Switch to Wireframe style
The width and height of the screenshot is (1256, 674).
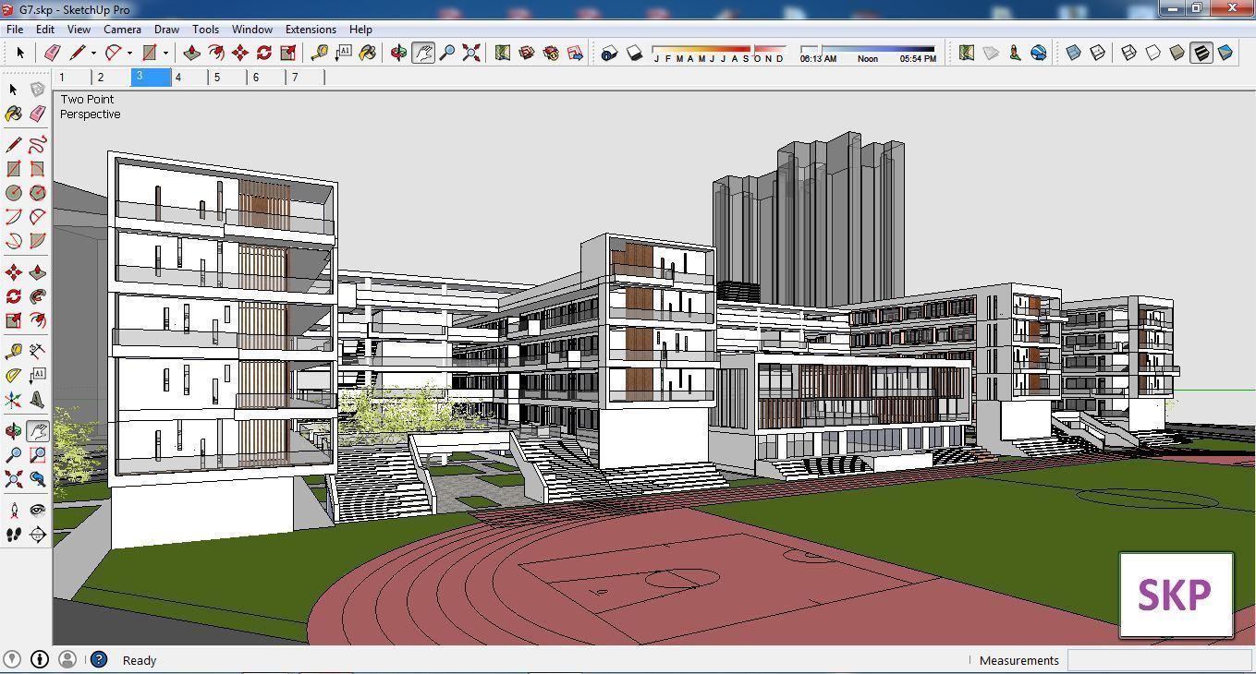coord(1129,53)
